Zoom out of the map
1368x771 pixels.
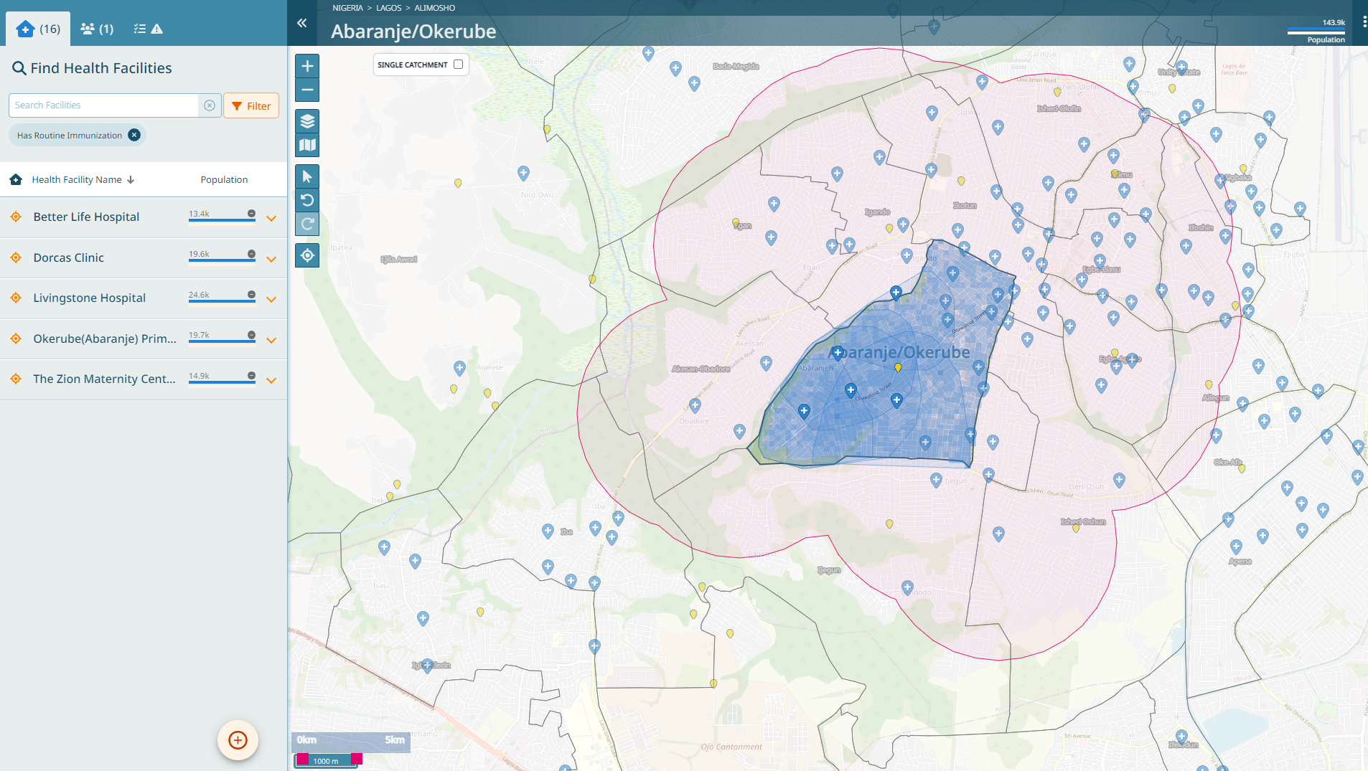(x=307, y=90)
